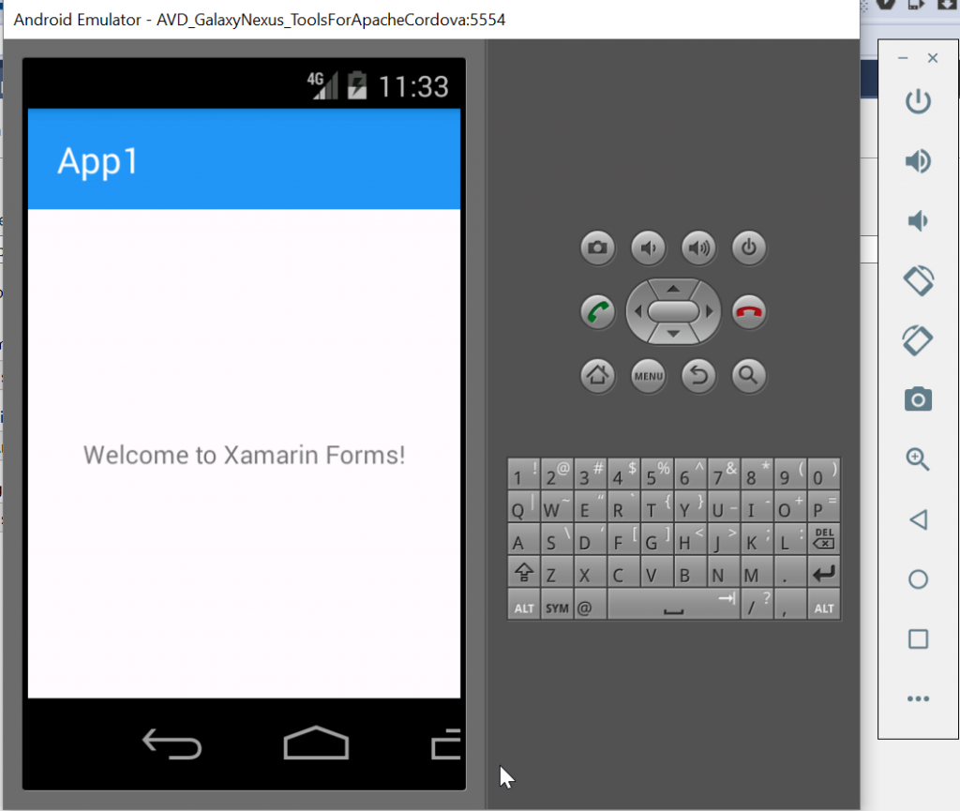
Task: Click the left ALT key
Action: tap(523, 606)
